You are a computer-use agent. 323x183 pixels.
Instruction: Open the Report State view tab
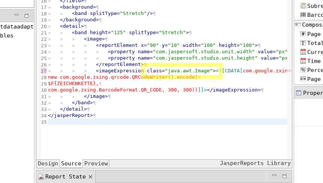tap(65, 177)
